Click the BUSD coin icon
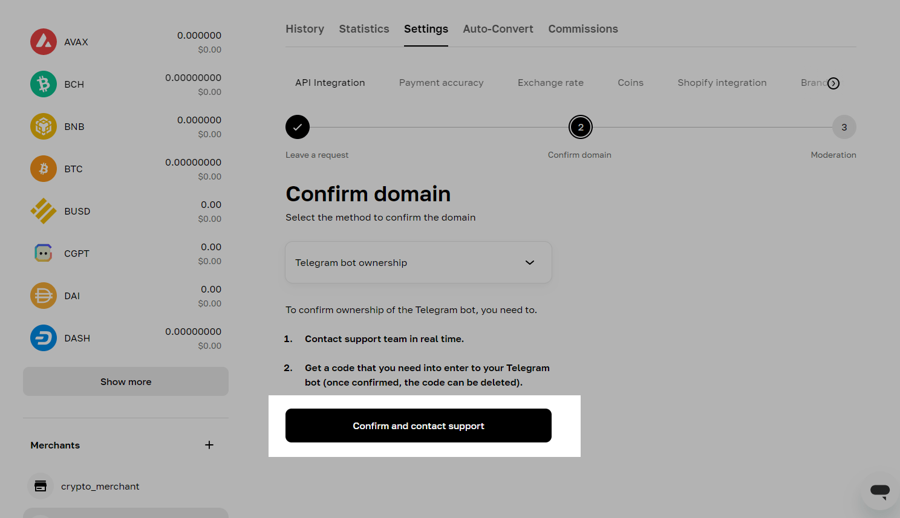This screenshot has width=900, height=518. (x=44, y=211)
